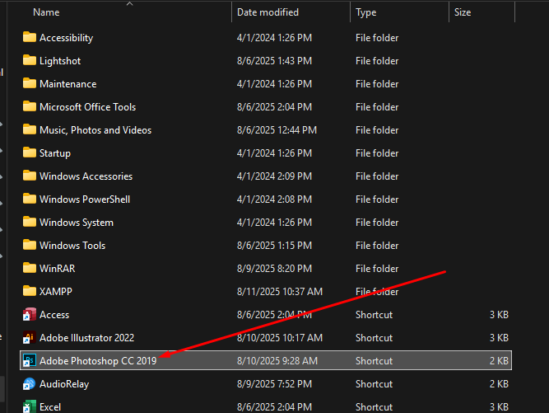Click the Adobe Photoshop CC 2019 icon
Viewport: 549px width, 413px height.
pyautogui.click(x=30, y=361)
